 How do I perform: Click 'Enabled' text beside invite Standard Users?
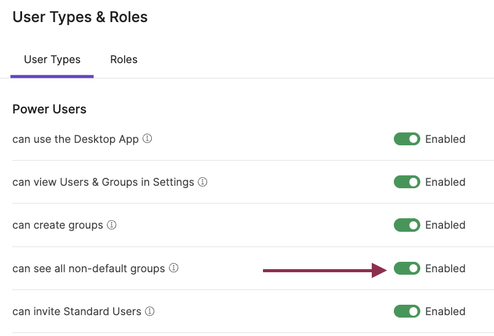click(x=445, y=311)
